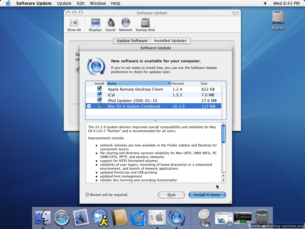305x229 pixels.
Task: Open the PearPC hard disk on desktop
Action: pos(278,20)
